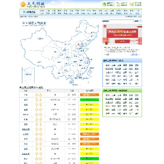Click the 气温 column header
This screenshot has height=164, width=164.
72,91
